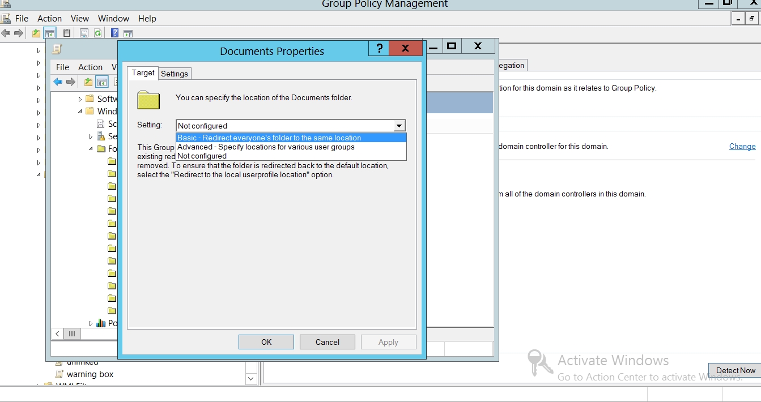
Task: Click the blue Back arrow in the editor toolbar
Action: [58, 82]
